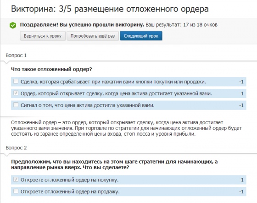Click the result text '17 из 18 очков'
The image size is (257, 203).
200,25
